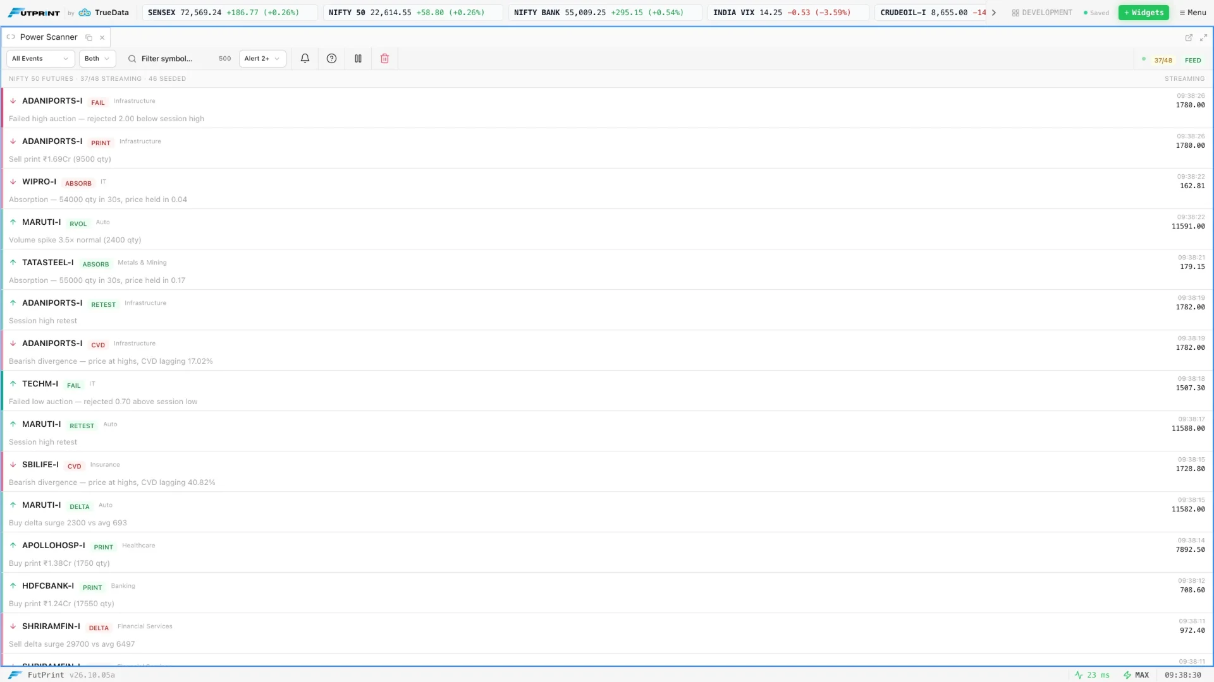This screenshot has height=682, width=1214.
Task: Open the alerts bell icon
Action: [x=305, y=59]
